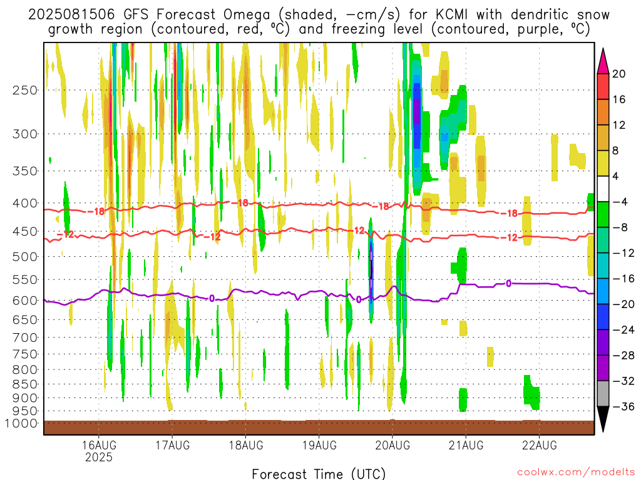Click the 450 pressure level label
Viewport: 641px width, 480px height.
[x=25, y=231]
